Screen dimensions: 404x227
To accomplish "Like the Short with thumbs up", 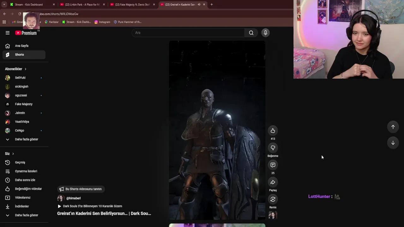I will 273,131.
